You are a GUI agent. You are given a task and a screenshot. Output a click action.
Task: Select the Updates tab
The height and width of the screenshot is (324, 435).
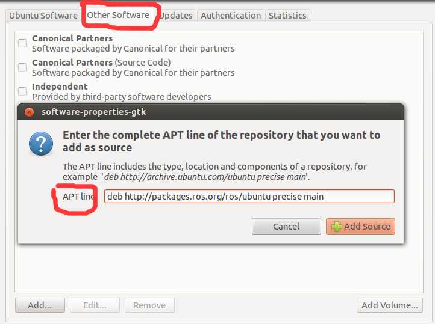176,16
